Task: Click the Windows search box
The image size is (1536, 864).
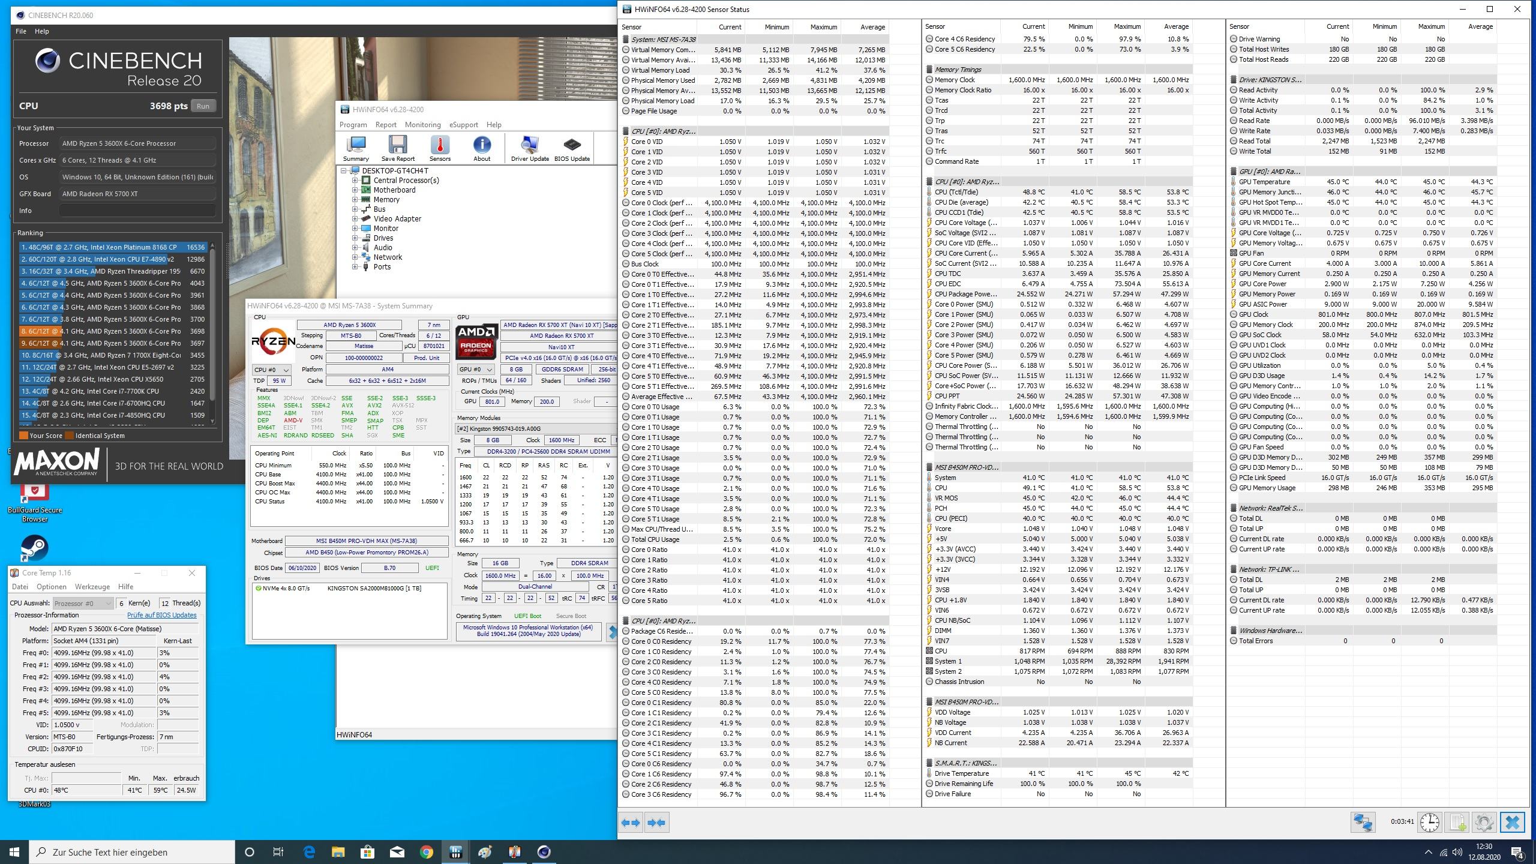Action: pyautogui.click(x=132, y=852)
